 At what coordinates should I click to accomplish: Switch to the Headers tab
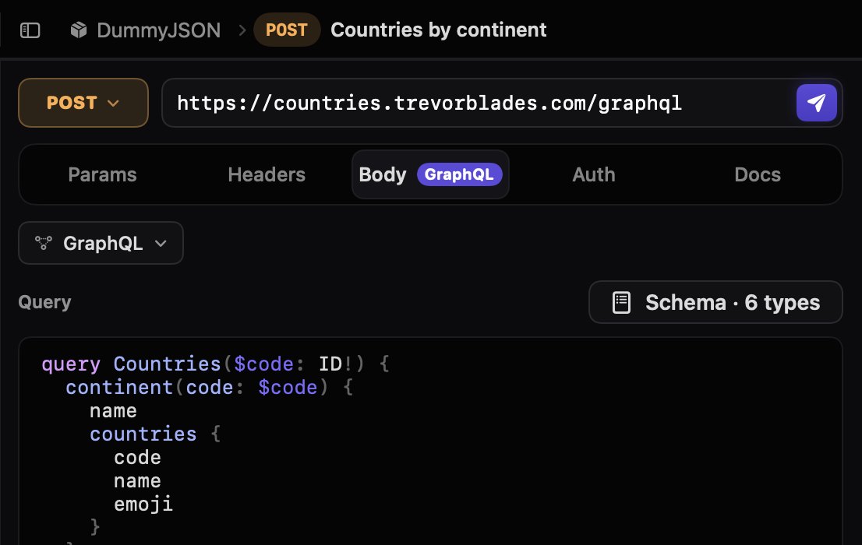[x=267, y=174]
